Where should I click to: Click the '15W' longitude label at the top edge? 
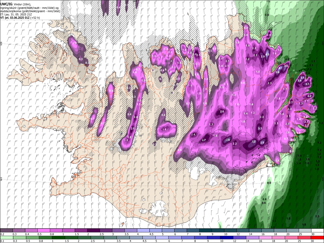point(268,1)
